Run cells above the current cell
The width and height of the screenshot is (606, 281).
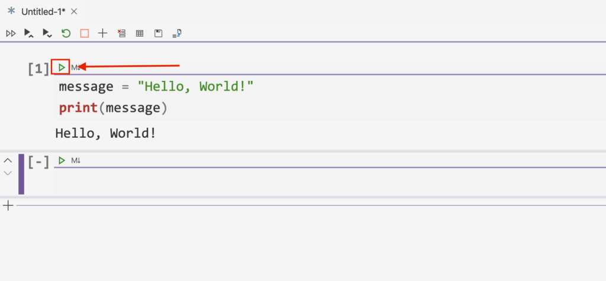(29, 33)
